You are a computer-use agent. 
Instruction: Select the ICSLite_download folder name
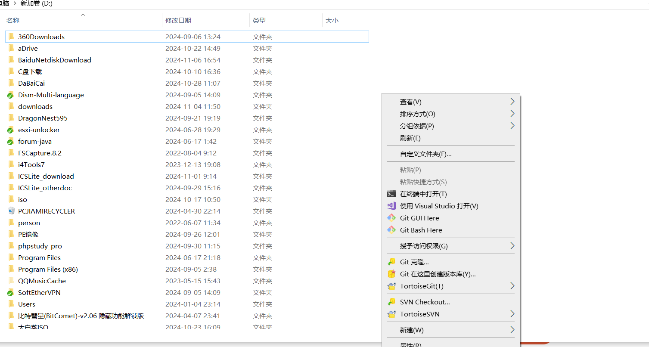coord(46,176)
